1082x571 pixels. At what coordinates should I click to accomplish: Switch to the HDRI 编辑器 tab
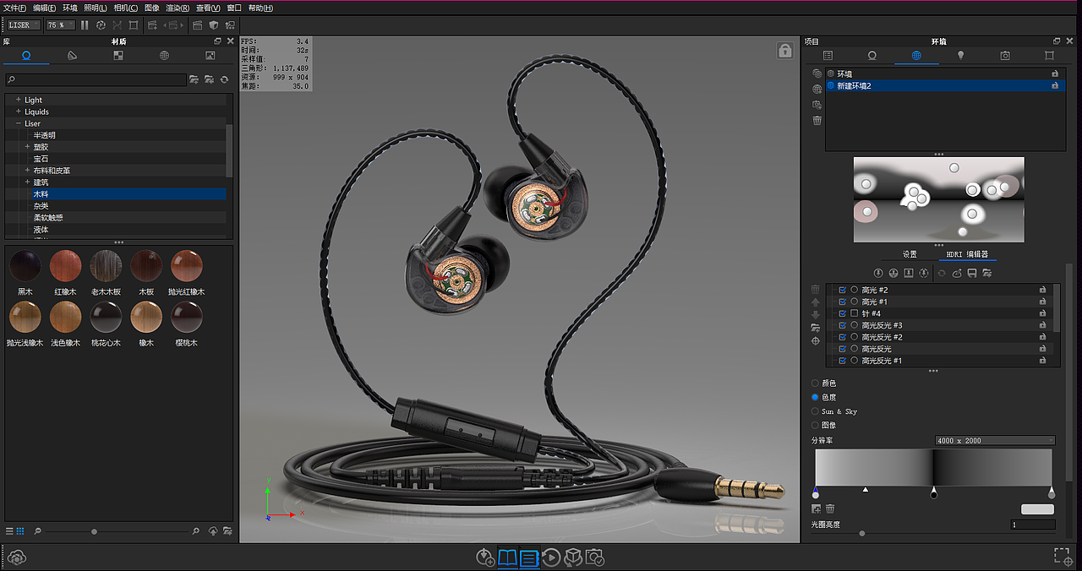(967, 254)
